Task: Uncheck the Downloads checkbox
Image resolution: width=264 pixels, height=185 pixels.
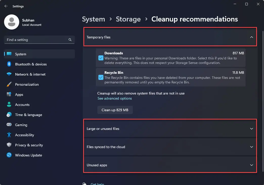Action: point(101,58)
